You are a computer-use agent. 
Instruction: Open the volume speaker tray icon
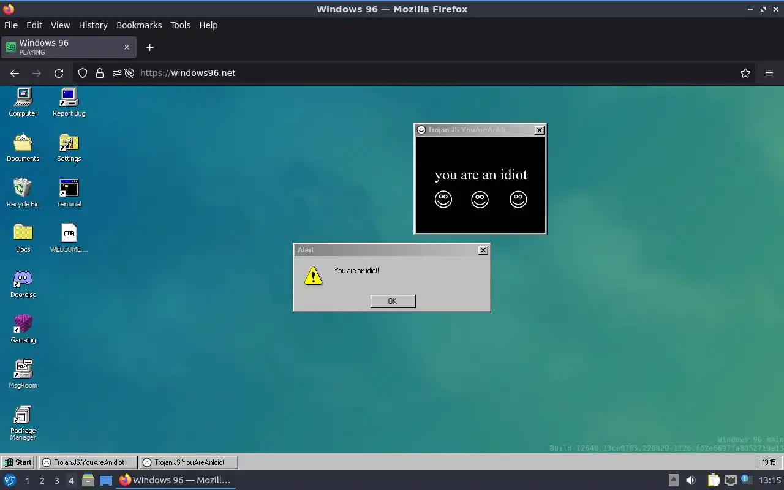click(691, 480)
